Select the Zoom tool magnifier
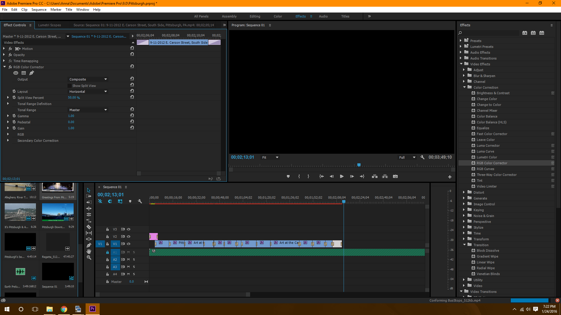This screenshot has width=561, height=315. click(x=89, y=258)
